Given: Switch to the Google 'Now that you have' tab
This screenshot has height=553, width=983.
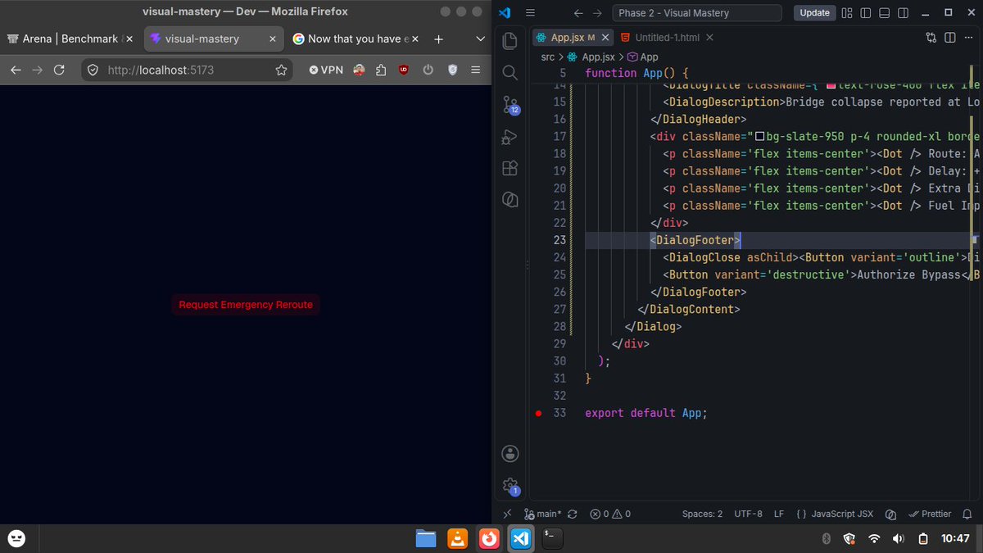Looking at the screenshot, I should tap(355, 39).
